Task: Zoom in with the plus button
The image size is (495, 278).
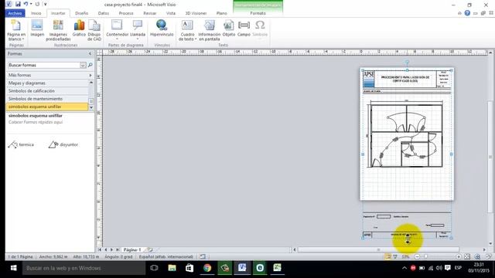Action: pos(459,257)
